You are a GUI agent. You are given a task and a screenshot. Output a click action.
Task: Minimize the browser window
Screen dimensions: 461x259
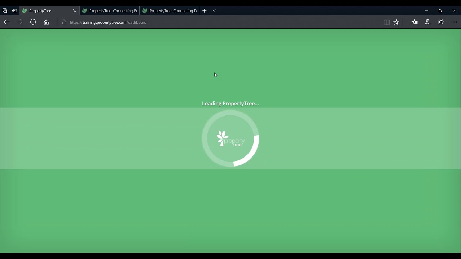(x=426, y=10)
